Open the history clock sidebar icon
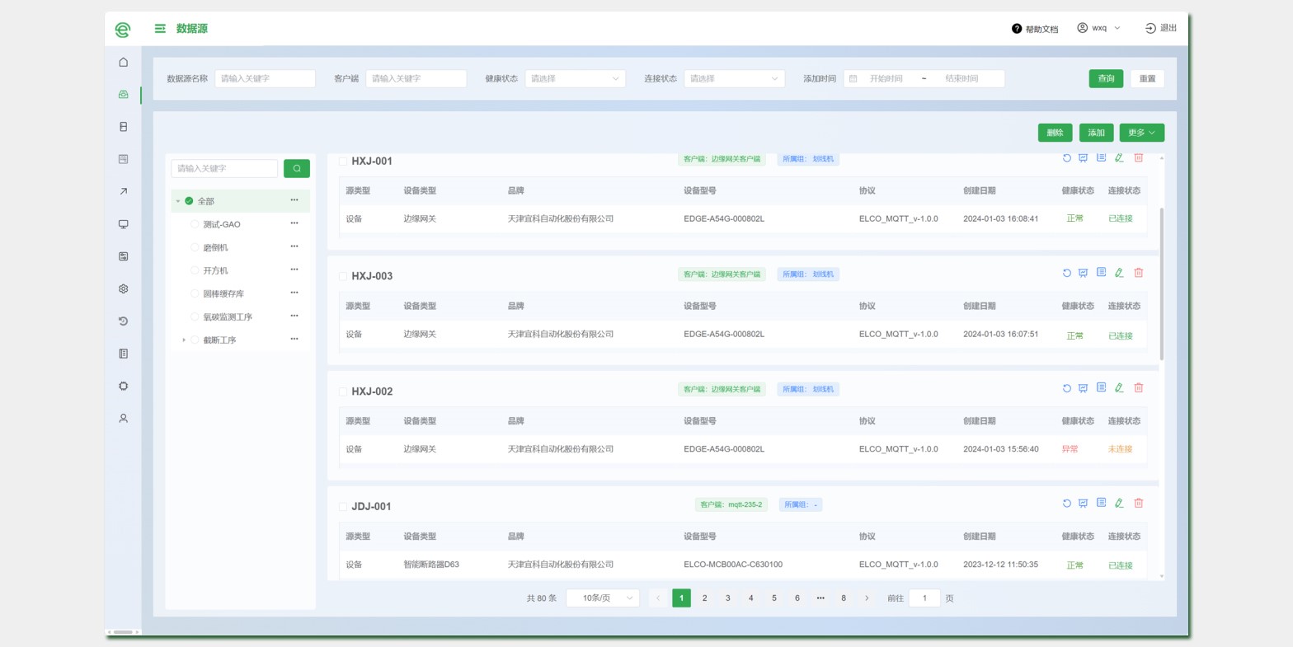Image resolution: width=1293 pixels, height=647 pixels. tap(123, 321)
